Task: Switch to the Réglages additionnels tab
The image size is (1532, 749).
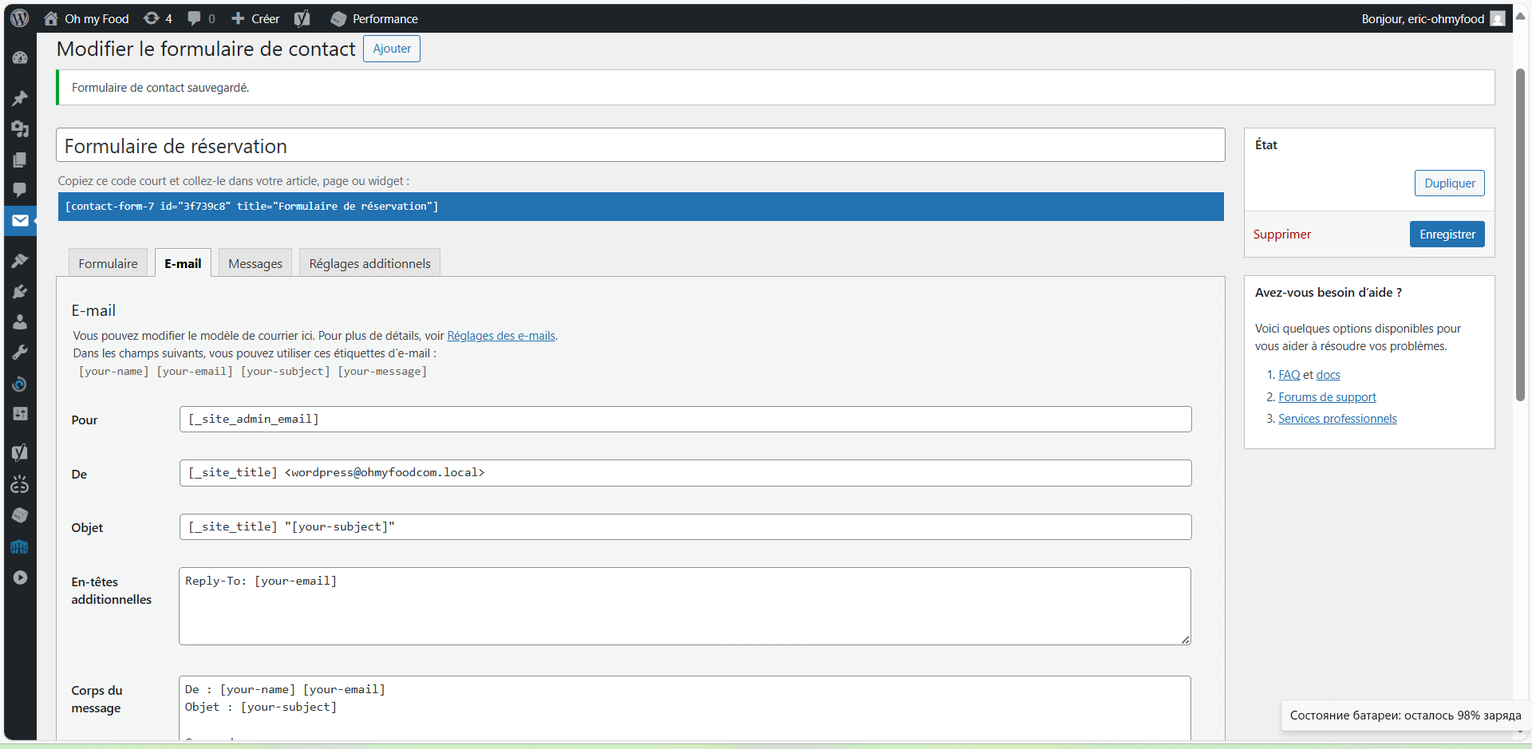Action: point(369,263)
